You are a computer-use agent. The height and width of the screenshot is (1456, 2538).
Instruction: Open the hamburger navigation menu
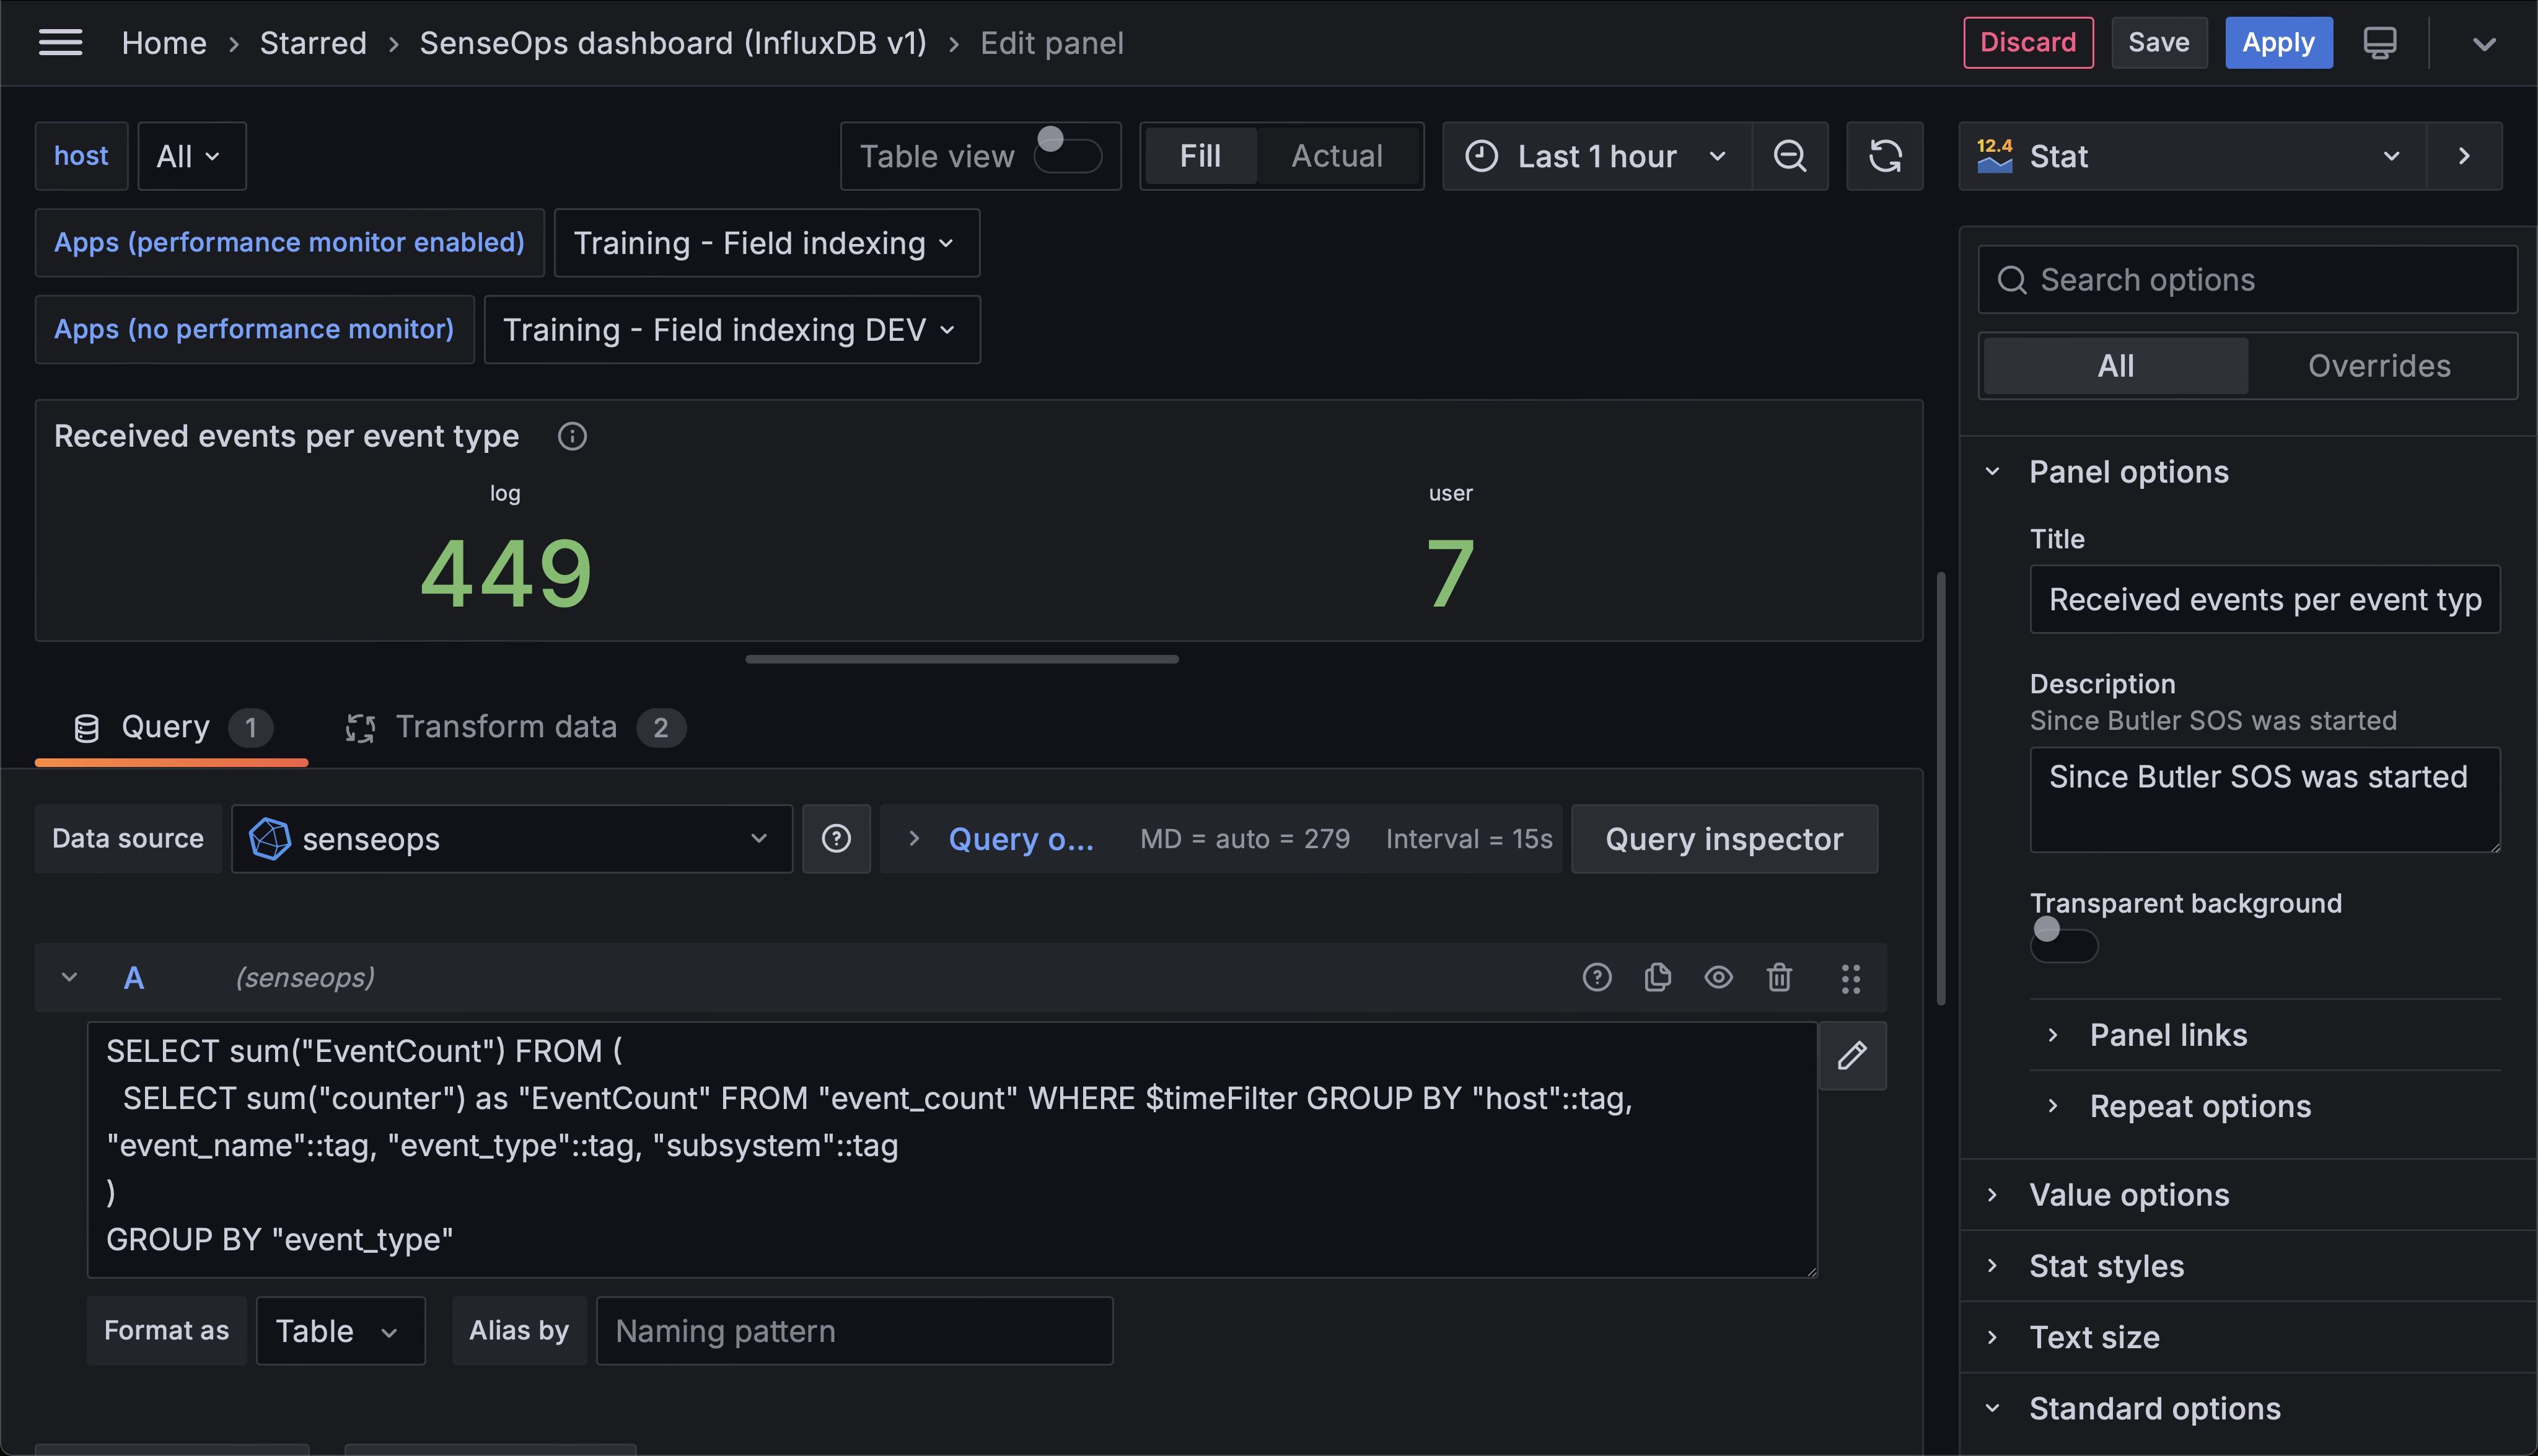(x=60, y=42)
